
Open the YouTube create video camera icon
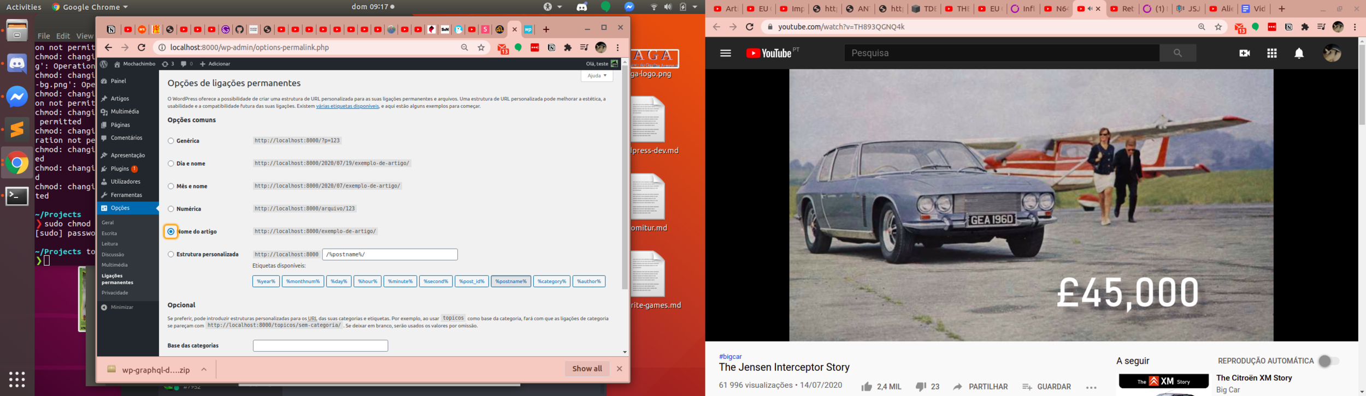coord(1245,53)
